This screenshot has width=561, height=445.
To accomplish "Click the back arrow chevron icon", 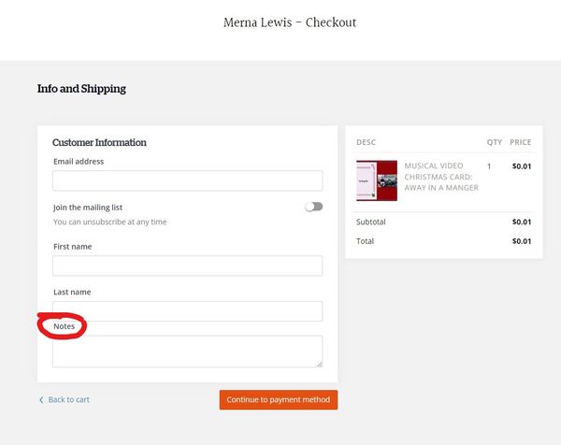I will (41, 400).
